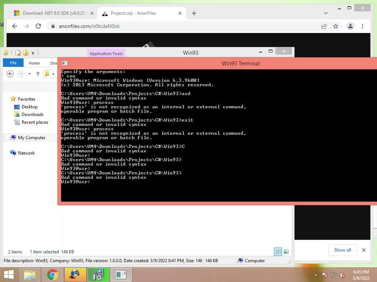Open File menu in Win93 Explorer

[13, 63]
